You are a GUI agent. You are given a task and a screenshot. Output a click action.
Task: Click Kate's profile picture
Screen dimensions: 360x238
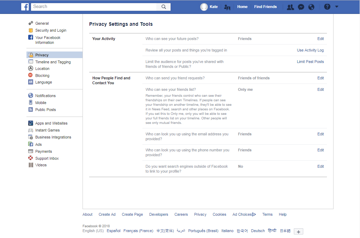[204, 6]
